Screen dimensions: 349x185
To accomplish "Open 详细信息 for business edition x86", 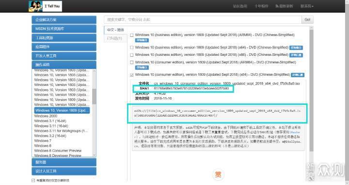I will click(x=296, y=55).
